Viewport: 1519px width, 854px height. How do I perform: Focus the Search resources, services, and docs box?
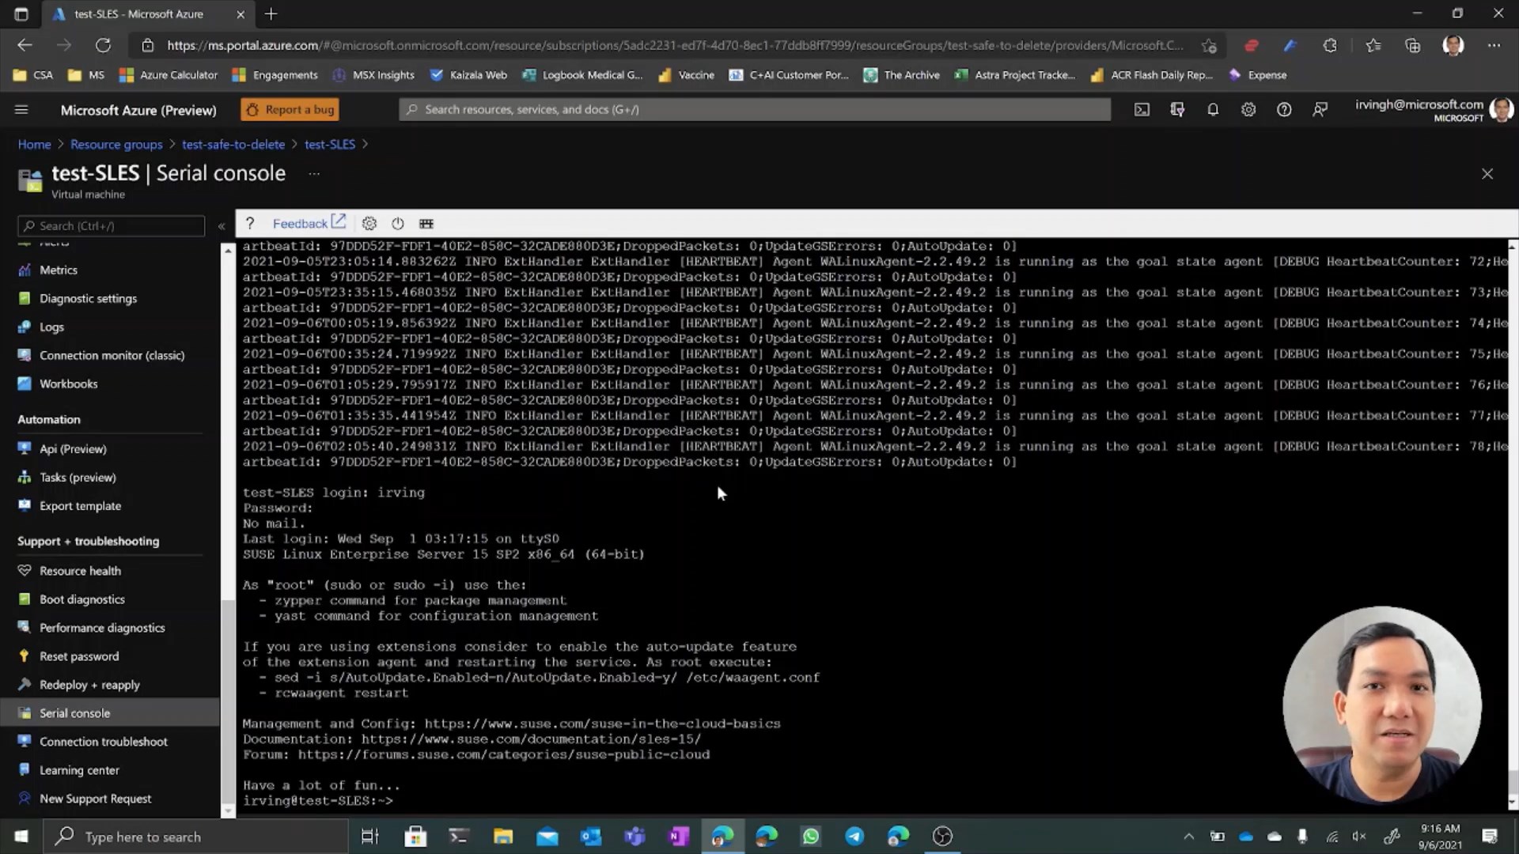coord(755,110)
